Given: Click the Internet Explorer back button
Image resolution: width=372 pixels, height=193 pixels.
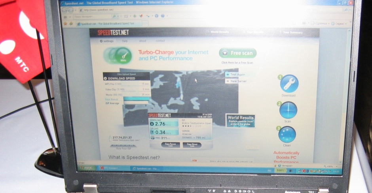Looking at the screenshot, I should (x=65, y=10).
